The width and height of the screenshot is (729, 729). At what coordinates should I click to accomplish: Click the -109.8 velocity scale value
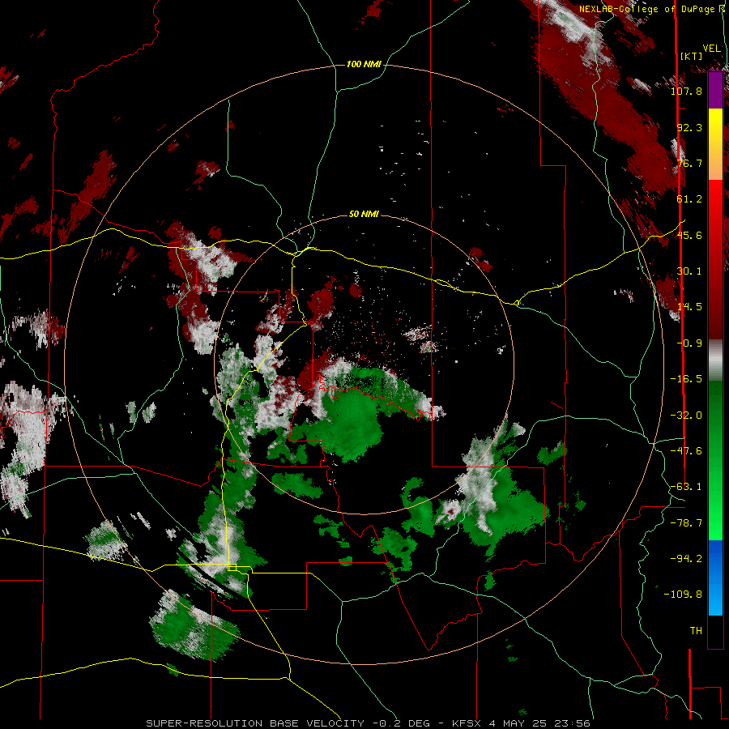click(x=683, y=595)
